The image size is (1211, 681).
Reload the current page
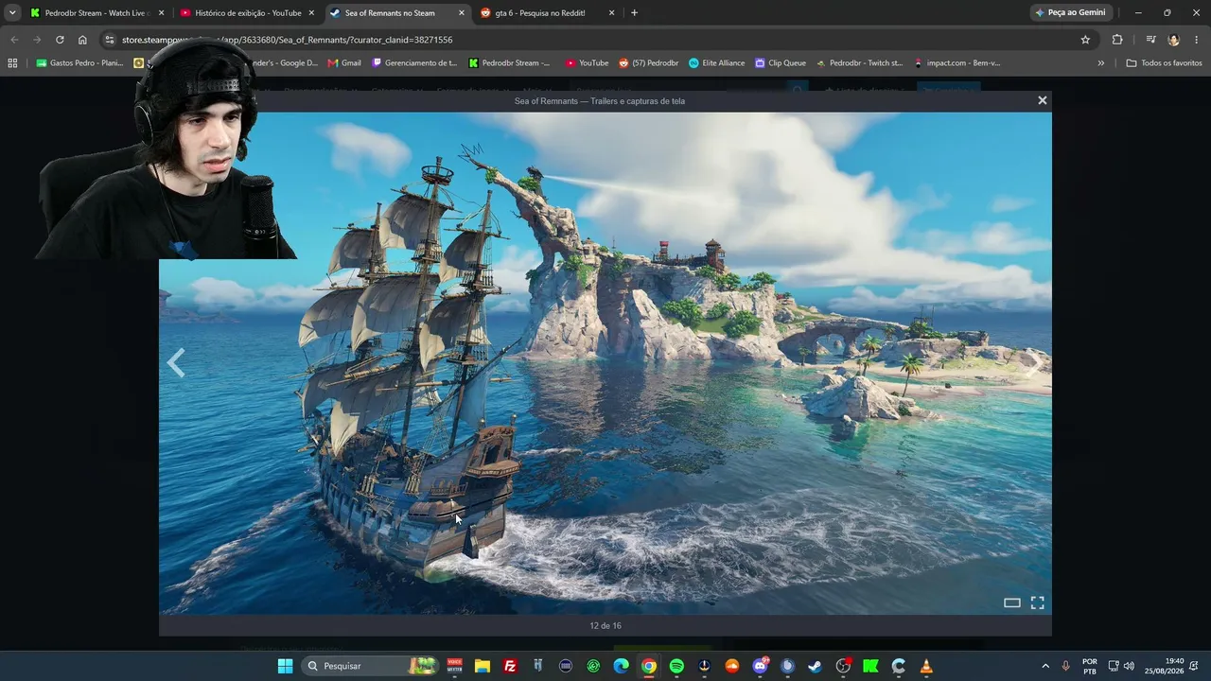pyautogui.click(x=60, y=40)
